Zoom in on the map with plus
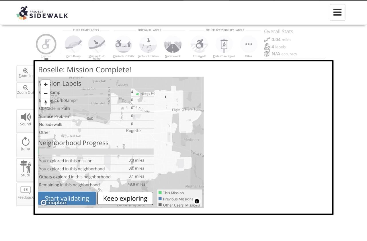 (x=46, y=84)
